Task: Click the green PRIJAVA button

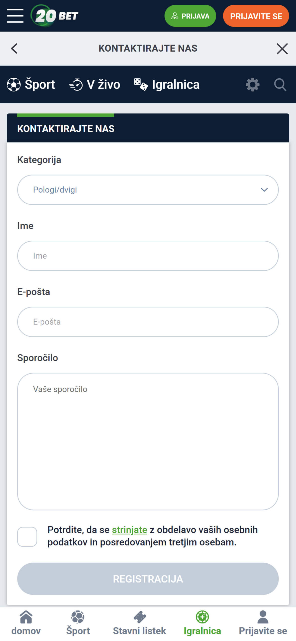Action: tap(190, 16)
